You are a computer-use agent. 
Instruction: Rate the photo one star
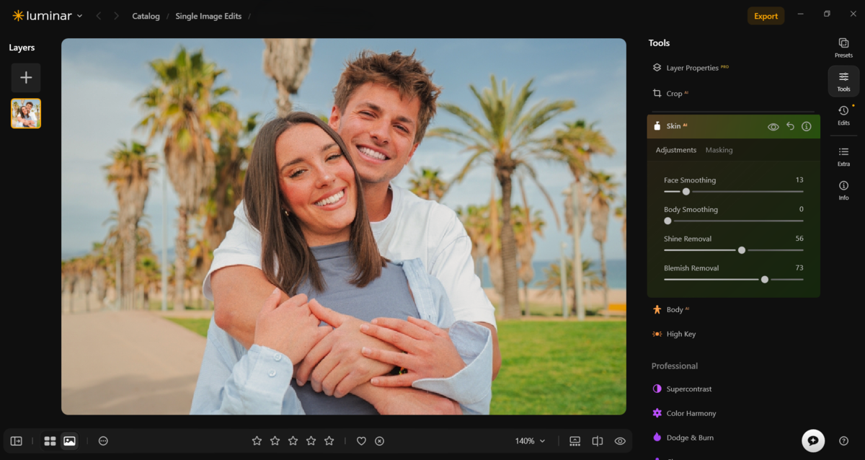coord(257,441)
